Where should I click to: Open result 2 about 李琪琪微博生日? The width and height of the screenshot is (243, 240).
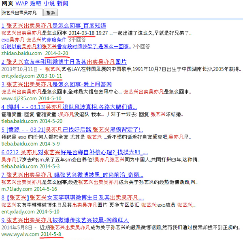64,62
